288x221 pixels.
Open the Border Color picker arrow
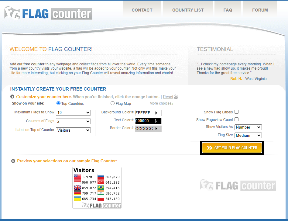(156, 129)
